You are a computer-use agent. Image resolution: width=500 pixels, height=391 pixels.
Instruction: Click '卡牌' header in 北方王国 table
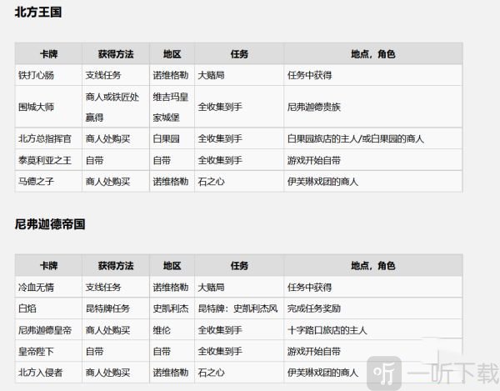49,54
